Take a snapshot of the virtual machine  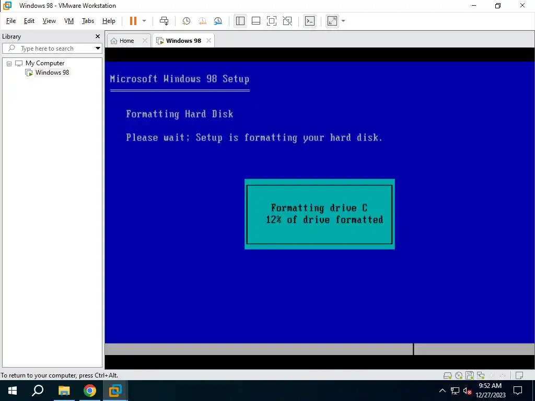(187, 21)
